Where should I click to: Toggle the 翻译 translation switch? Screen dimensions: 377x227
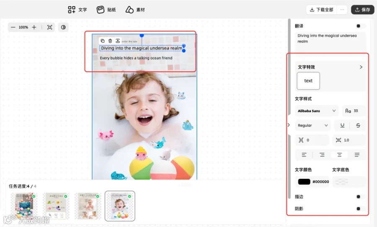click(x=360, y=26)
